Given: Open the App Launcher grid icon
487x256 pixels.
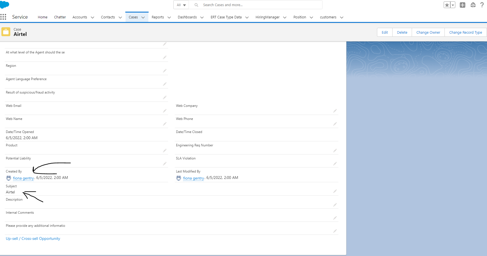Looking at the screenshot, I should tap(3, 17).
